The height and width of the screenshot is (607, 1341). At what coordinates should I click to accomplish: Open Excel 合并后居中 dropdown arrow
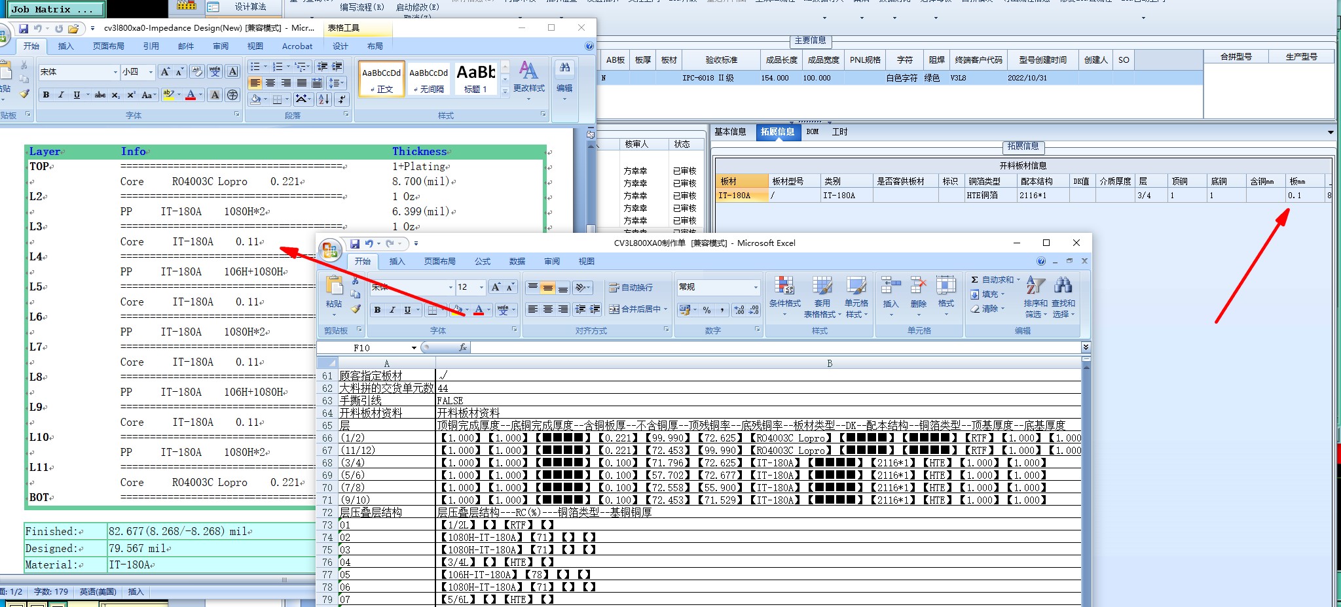pos(666,309)
